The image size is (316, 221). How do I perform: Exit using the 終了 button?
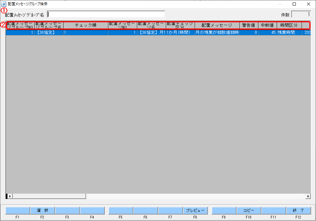click(x=298, y=210)
